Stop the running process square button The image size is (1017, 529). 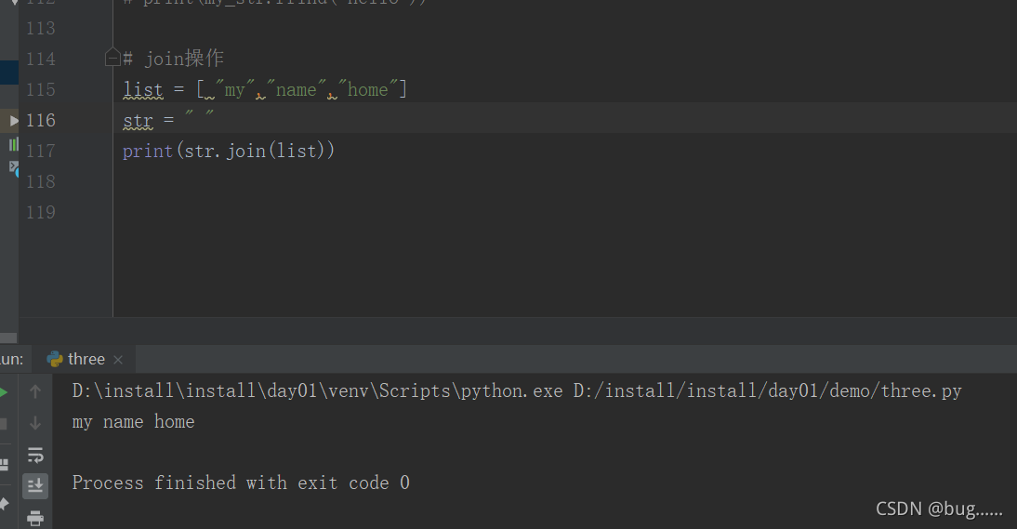point(3,424)
